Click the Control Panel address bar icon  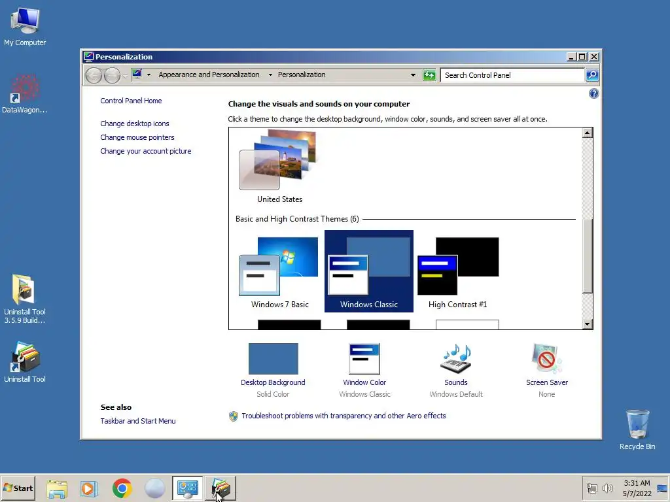pos(137,75)
